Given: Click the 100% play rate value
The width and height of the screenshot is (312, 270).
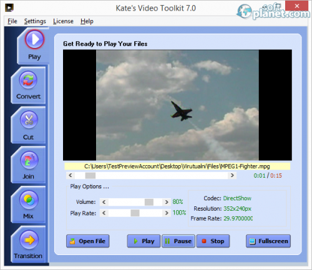Looking at the screenshot, I should [179, 213].
